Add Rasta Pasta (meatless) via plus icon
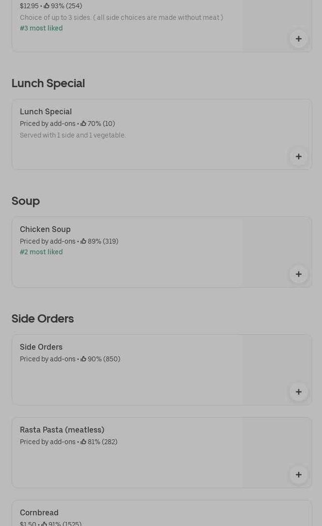The width and height of the screenshot is (322, 526). pyautogui.click(x=298, y=475)
